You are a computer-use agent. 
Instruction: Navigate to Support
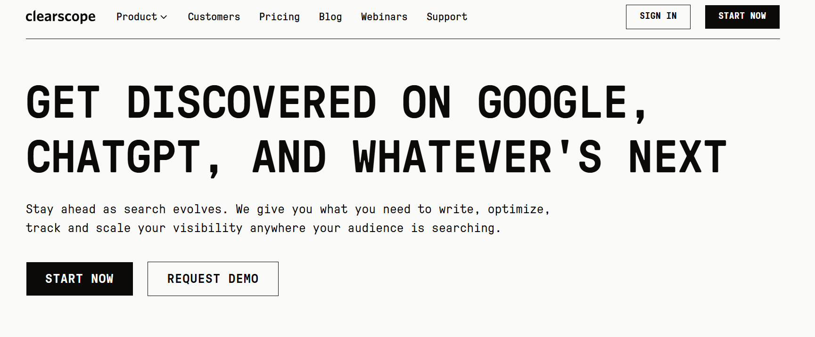(447, 17)
